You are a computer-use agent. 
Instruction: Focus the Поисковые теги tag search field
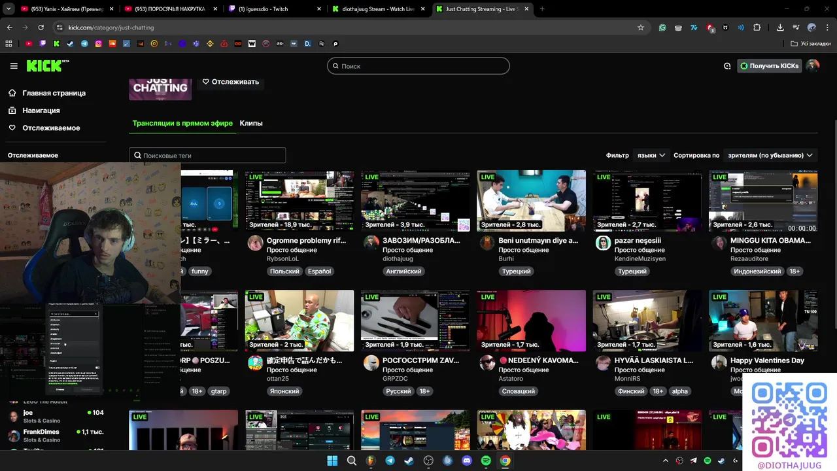coord(207,155)
